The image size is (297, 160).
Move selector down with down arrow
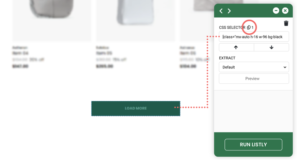pos(271,47)
